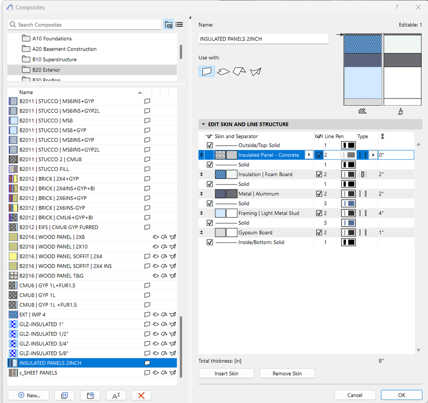This screenshot has width=428, height=403.
Task: Open building material dropdown for Insulated Panel - Concrete
Action: (309, 155)
